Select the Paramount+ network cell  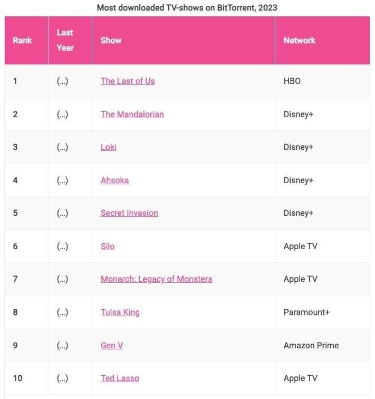click(306, 312)
